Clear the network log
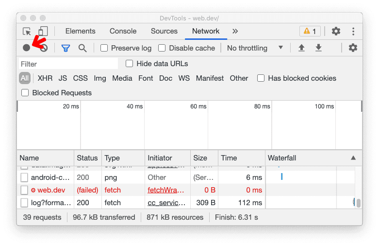 tap(44, 48)
